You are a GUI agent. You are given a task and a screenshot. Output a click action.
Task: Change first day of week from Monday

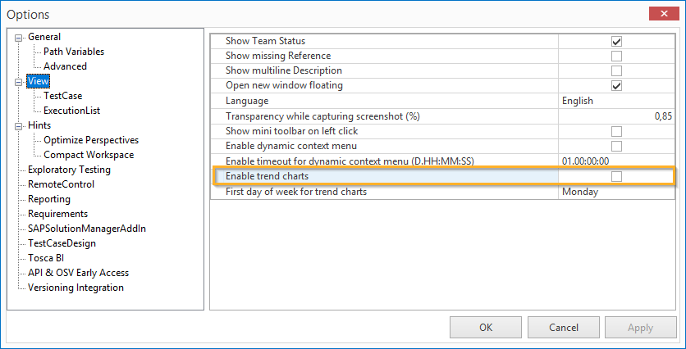616,192
